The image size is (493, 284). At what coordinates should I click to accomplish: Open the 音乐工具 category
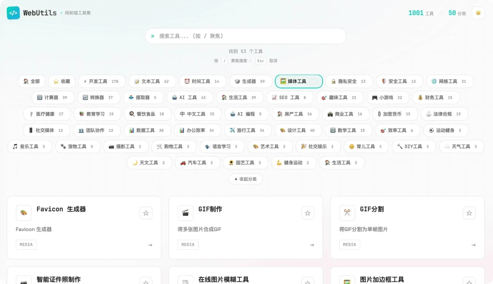tap(29, 146)
